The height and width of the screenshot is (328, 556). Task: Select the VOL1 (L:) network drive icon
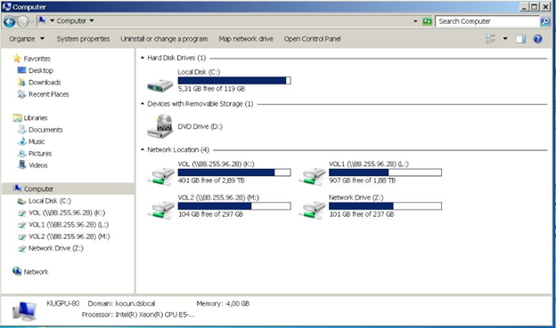pos(312,176)
